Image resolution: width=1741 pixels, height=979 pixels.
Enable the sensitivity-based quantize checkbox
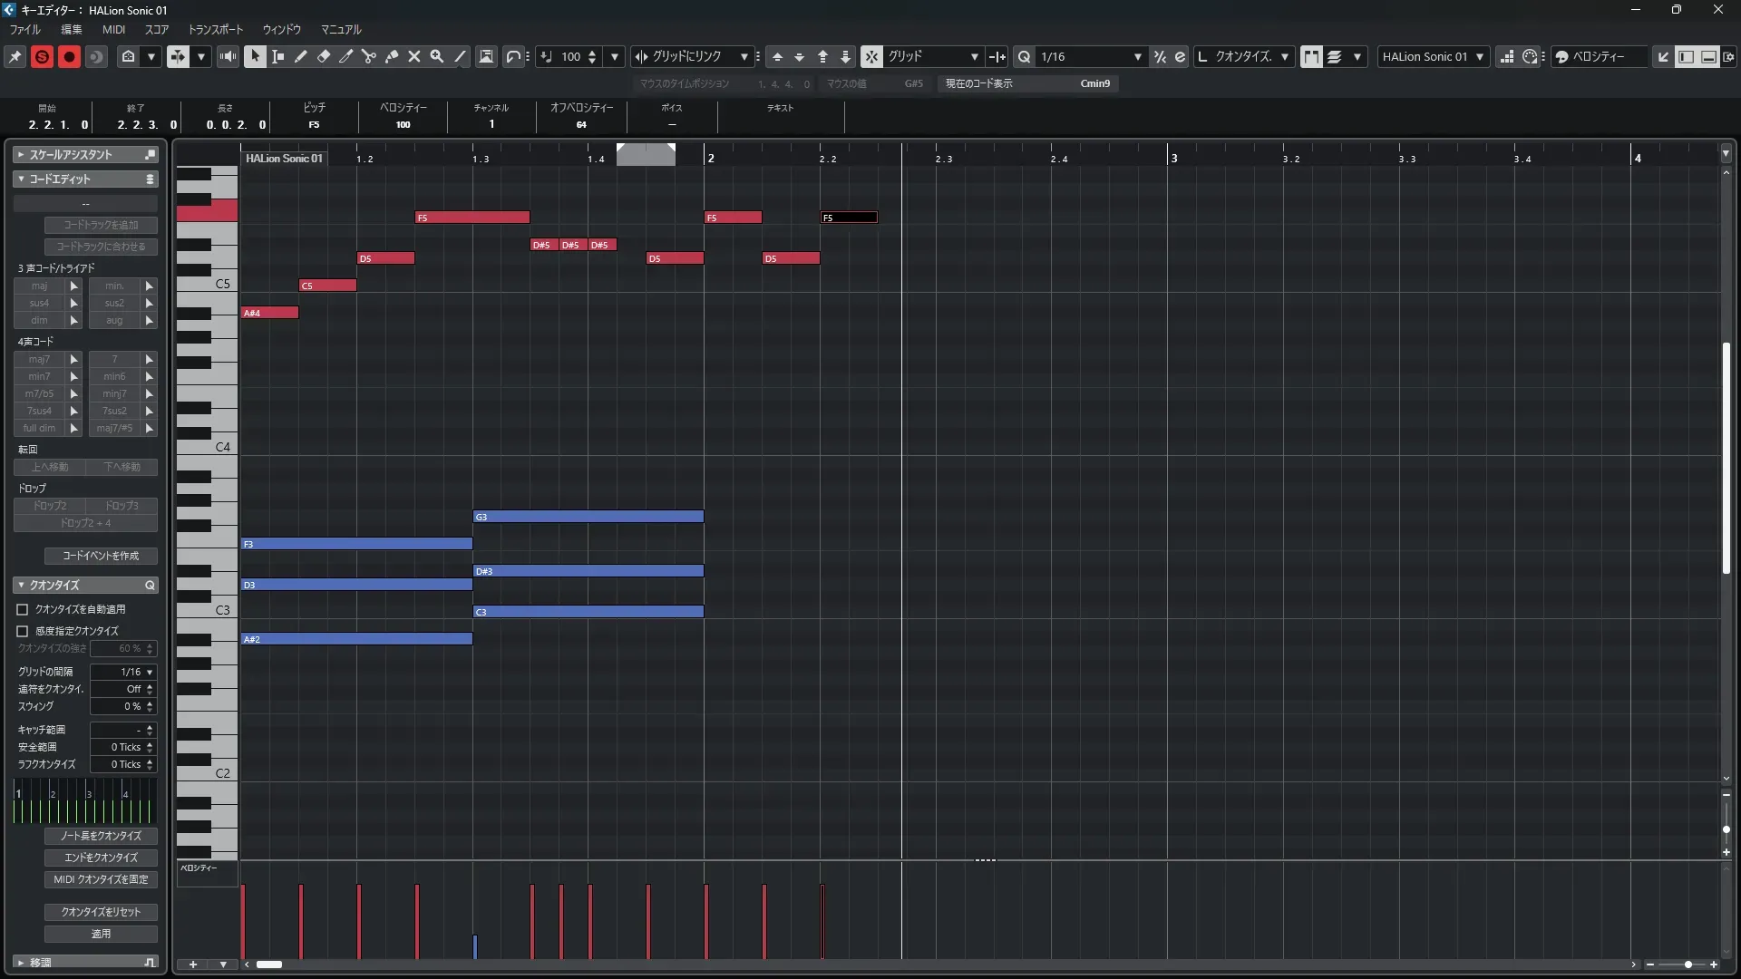[x=23, y=631]
